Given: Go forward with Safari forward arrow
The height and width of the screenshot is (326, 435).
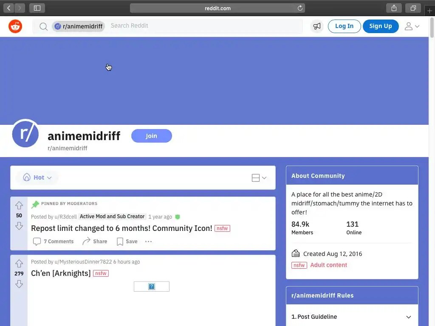Looking at the screenshot, I should pos(20,8).
